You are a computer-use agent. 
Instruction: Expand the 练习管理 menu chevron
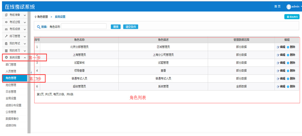pos(25,37)
